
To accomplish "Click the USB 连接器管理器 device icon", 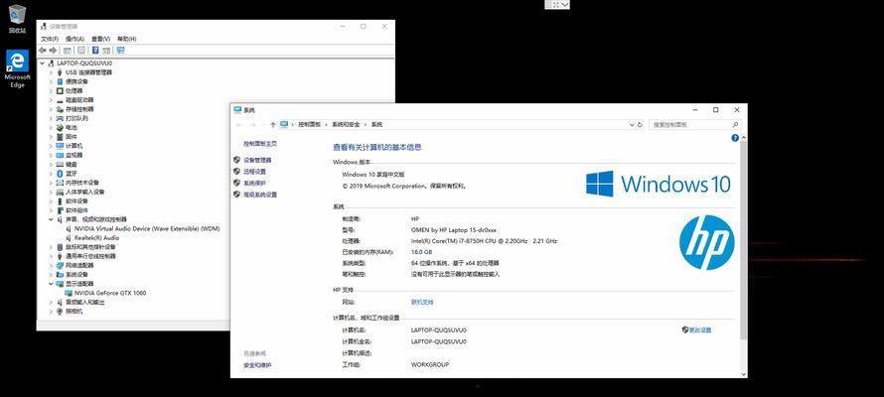I will pos(60,72).
